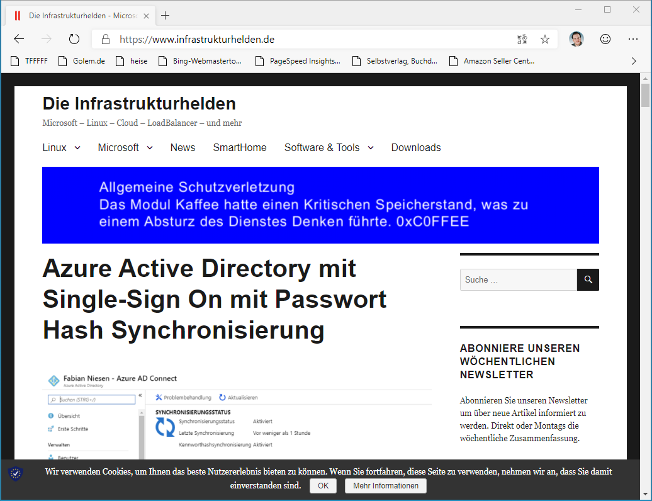Open the Bing-Webmasterto... bookmark

click(200, 61)
